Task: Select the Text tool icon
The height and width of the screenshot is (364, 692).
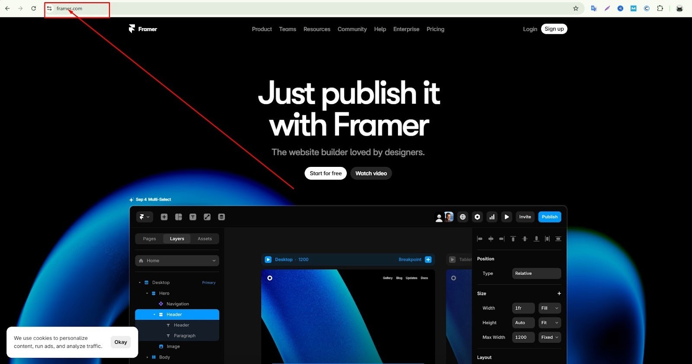Action: [x=193, y=217]
